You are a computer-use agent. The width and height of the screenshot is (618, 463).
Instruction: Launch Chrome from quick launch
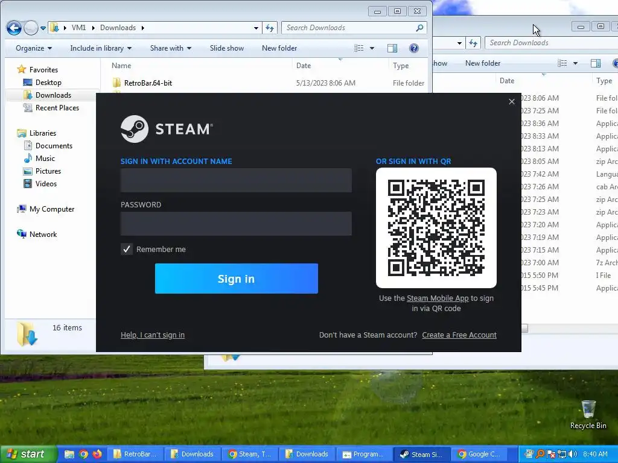(x=83, y=454)
